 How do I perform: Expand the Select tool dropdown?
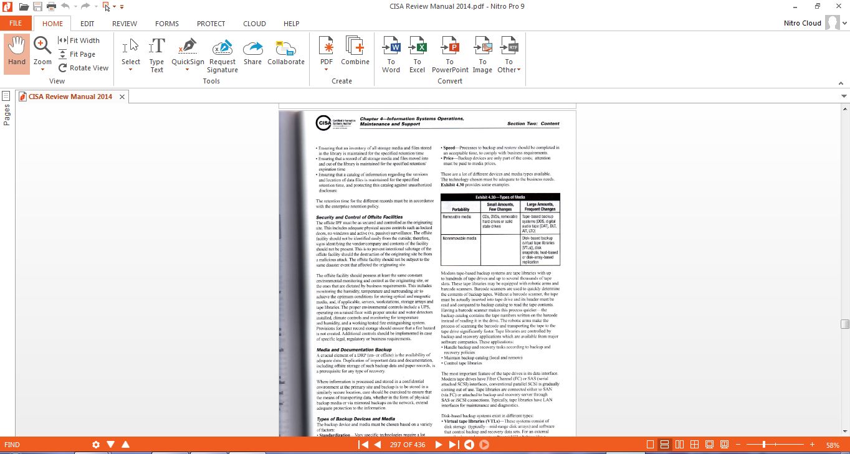[x=131, y=70]
